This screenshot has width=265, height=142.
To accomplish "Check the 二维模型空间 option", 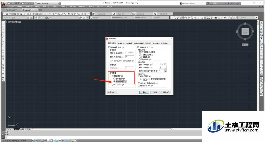I will 139,54.
